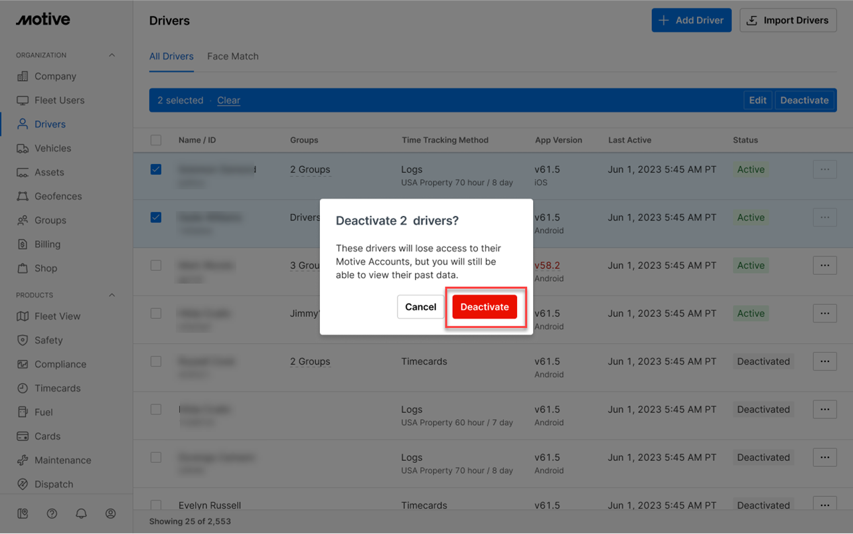Collapse the Organization sidebar section
Image resolution: width=853 pixels, height=534 pixels.
pyautogui.click(x=112, y=55)
